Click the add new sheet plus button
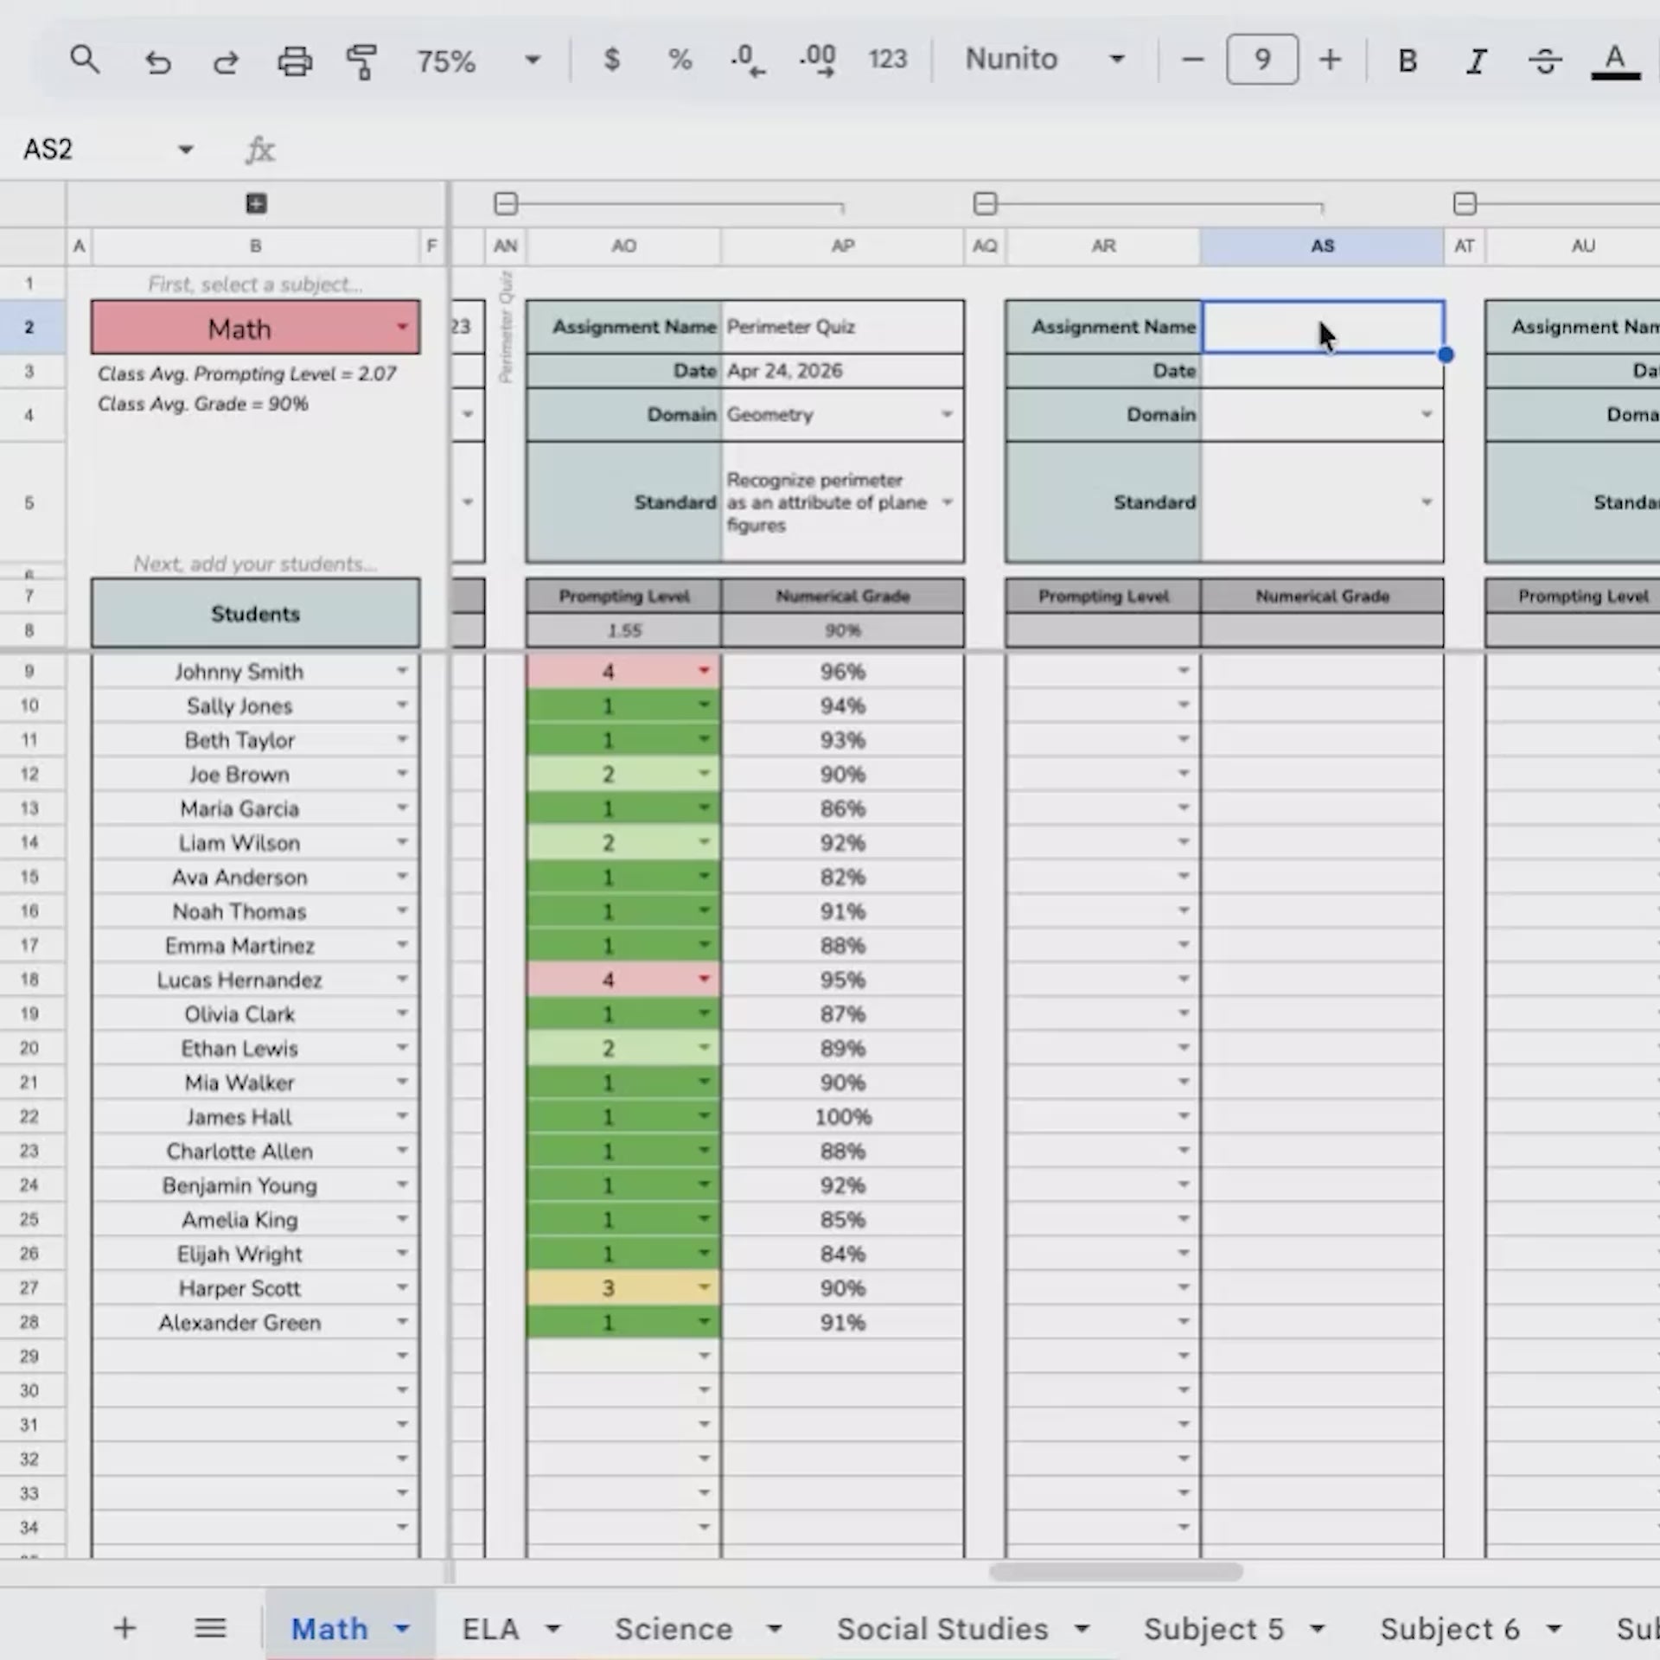 pyautogui.click(x=124, y=1629)
